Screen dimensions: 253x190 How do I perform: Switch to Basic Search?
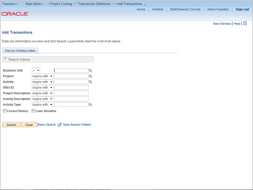[x=47, y=125]
